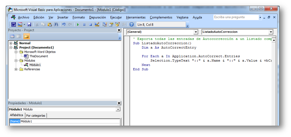Open Object Browser icon in toolbar
The height and width of the screenshot is (137, 291).
click(117, 24)
